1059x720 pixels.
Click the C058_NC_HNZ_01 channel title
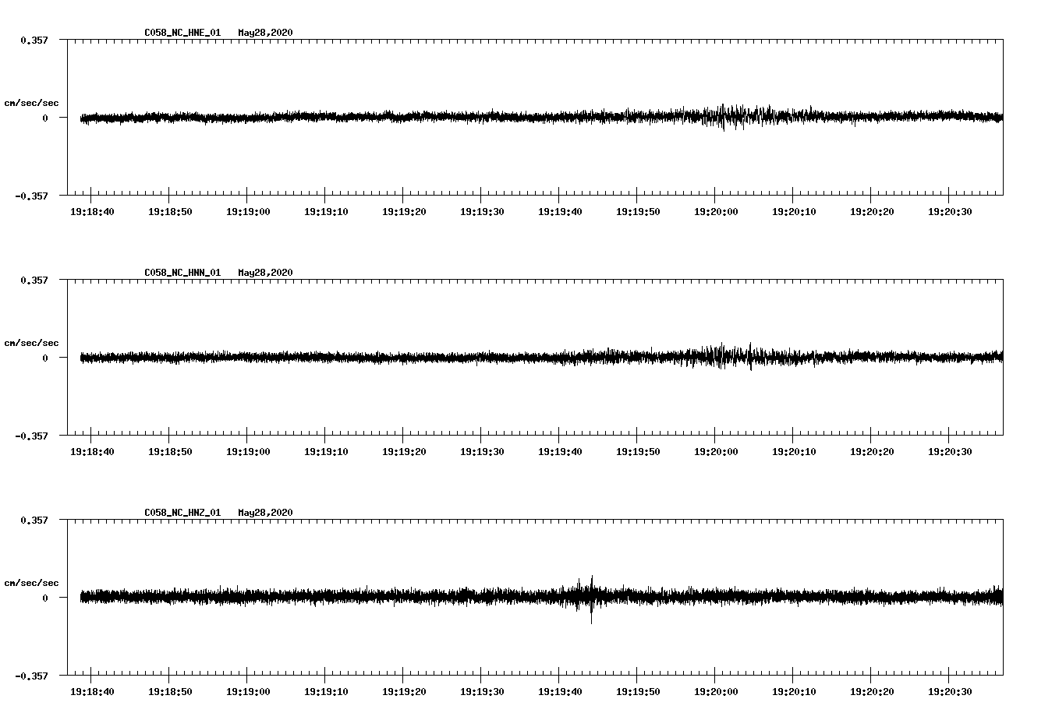coord(182,513)
